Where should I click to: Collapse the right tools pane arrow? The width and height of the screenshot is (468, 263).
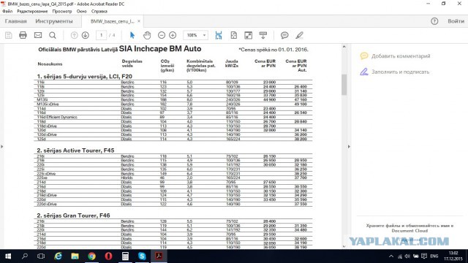coord(349,146)
